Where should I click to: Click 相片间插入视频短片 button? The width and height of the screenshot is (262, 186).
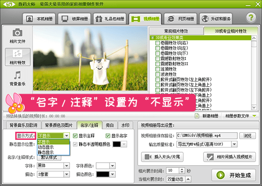tap(230, 157)
